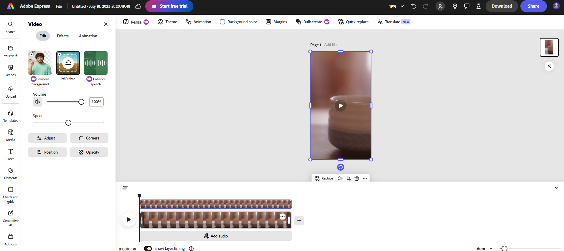Click the Share button
The image size is (564, 251).
(533, 6)
